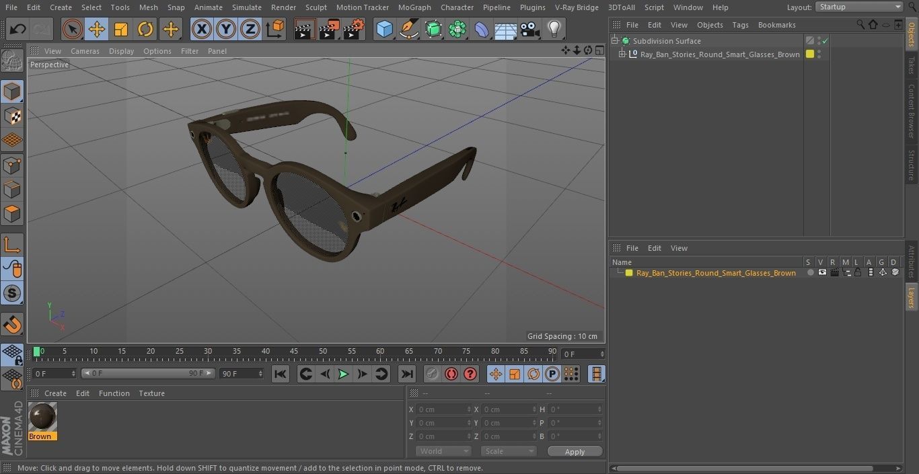The width and height of the screenshot is (919, 474).
Task: Add a Light object from toolbar
Action: (x=554, y=30)
